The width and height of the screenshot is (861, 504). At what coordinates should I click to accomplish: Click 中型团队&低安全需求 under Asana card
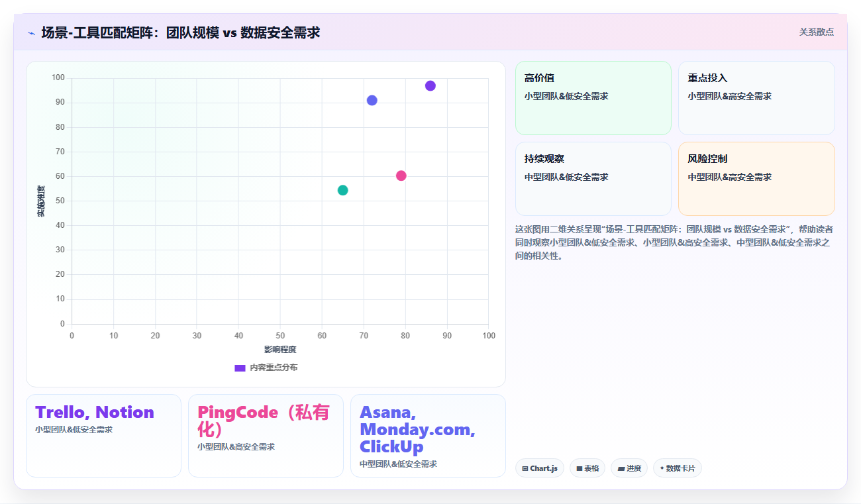(x=399, y=464)
